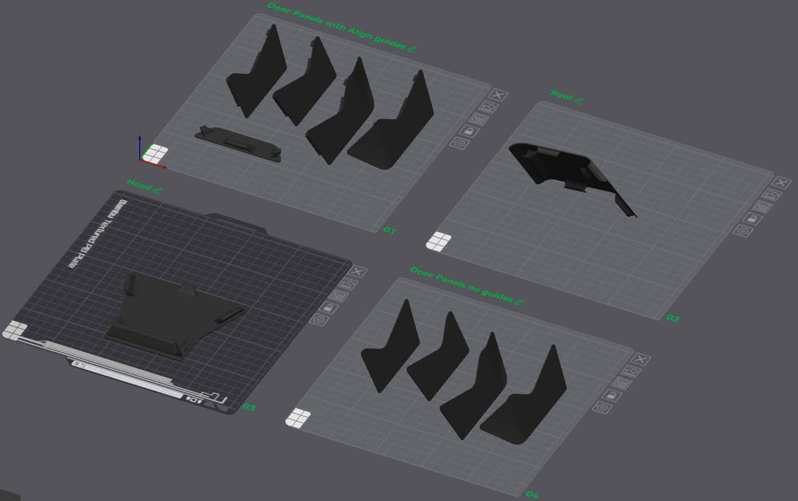Edit the Hood plate name pencil icon
Image resolution: width=798 pixels, height=501 pixels.
(157, 190)
